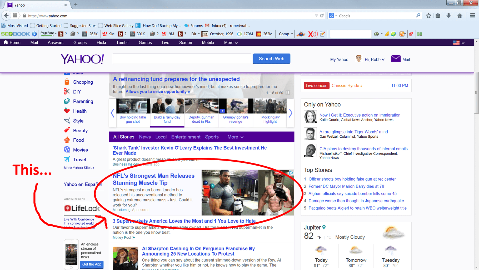Pause the carousel with the pause icon
The width and height of the screenshot is (479, 270).
[x=288, y=93]
